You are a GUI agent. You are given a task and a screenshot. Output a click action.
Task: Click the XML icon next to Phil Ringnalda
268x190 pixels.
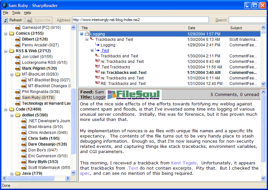(18, 92)
